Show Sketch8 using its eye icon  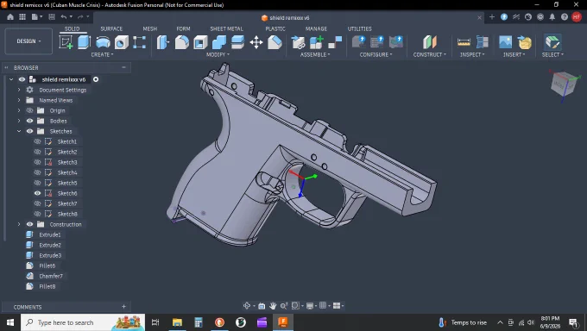click(37, 214)
